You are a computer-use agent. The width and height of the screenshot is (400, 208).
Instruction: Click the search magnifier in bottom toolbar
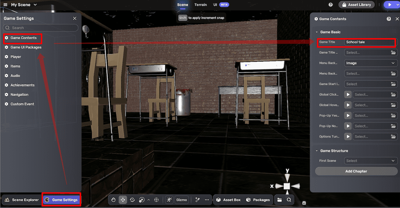click(289, 200)
